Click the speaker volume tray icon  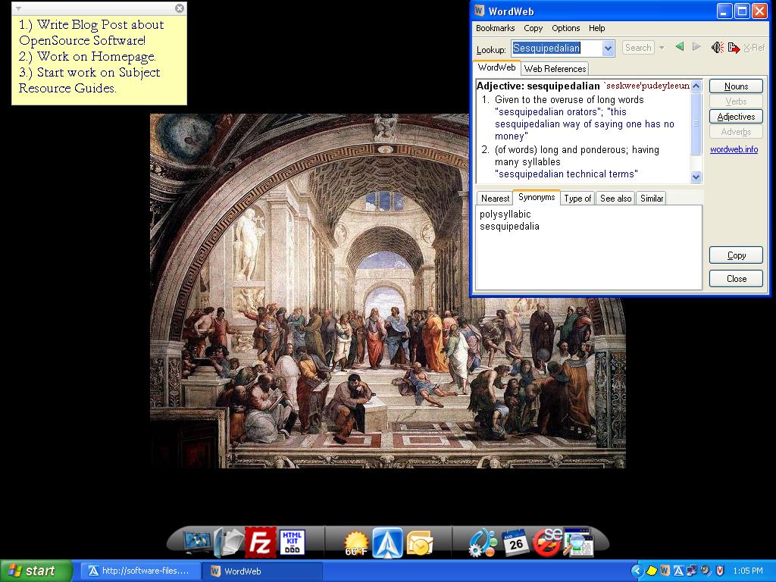pos(706,571)
